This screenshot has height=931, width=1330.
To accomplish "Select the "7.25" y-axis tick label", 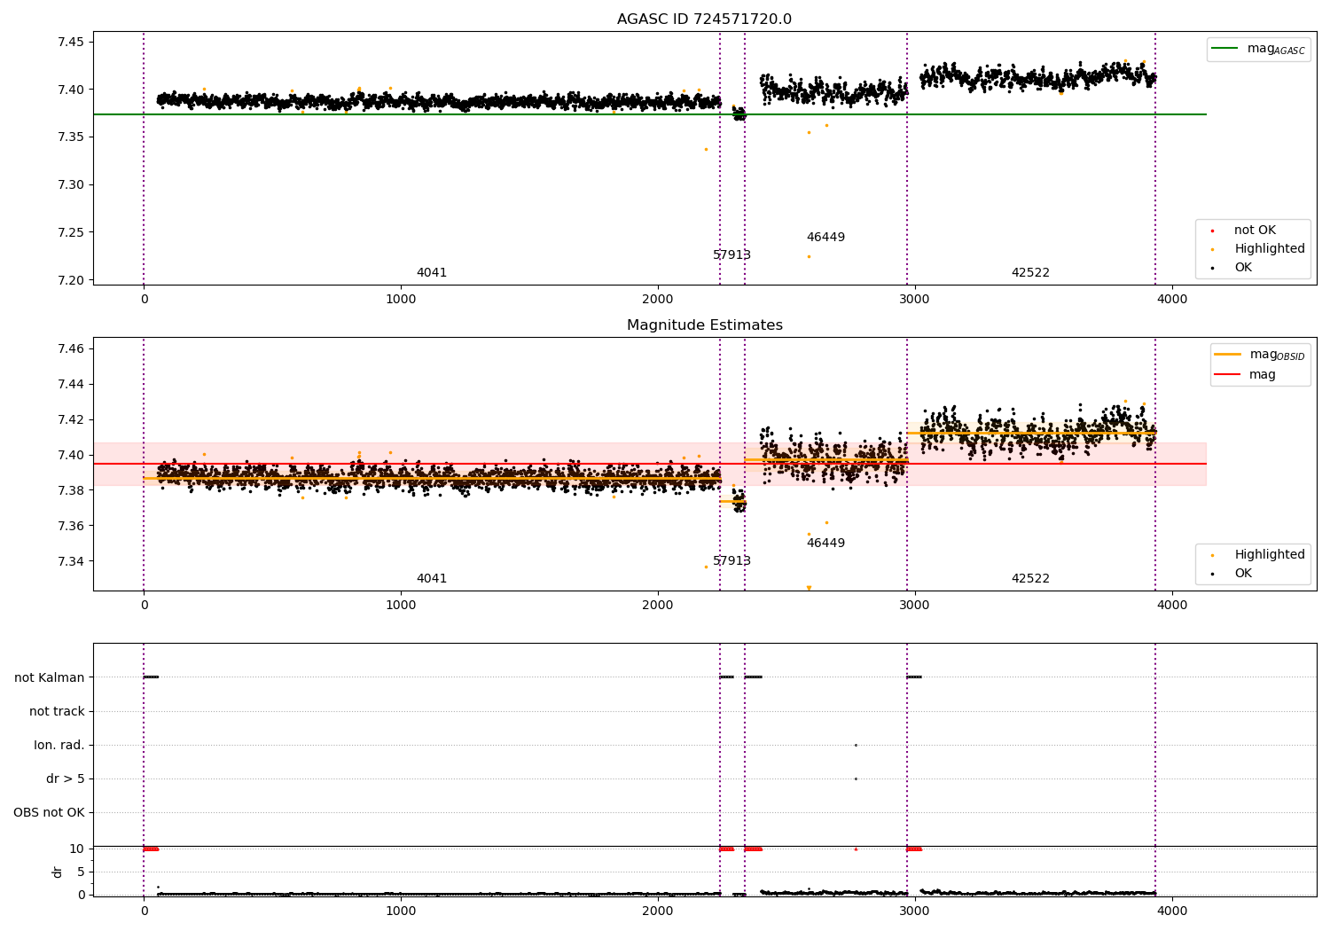I will 71,232.
